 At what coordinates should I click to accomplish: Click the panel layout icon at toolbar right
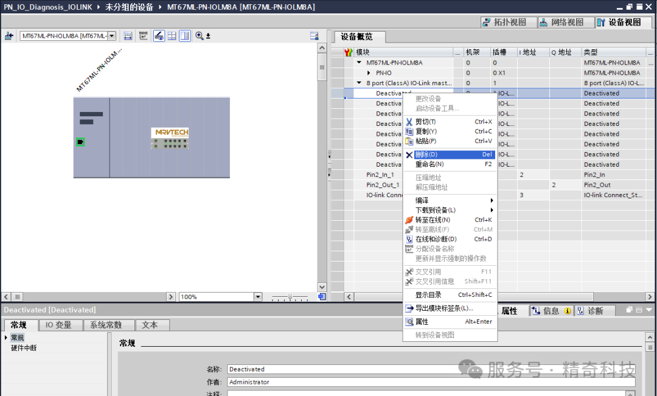tap(314, 36)
